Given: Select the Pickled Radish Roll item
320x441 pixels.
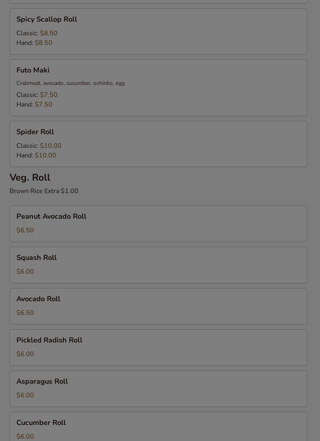Looking at the screenshot, I should coord(49,340).
